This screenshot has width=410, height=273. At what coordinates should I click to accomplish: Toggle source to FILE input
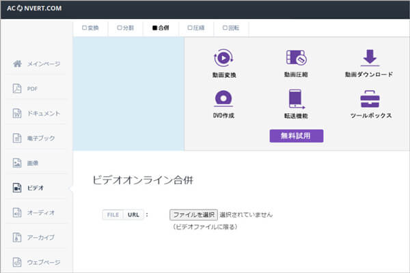[113, 214]
